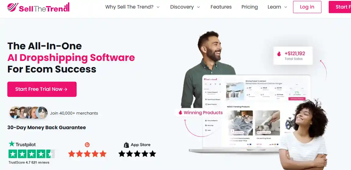Click the Log in button
This screenshot has height=170, width=351.
[307, 7]
